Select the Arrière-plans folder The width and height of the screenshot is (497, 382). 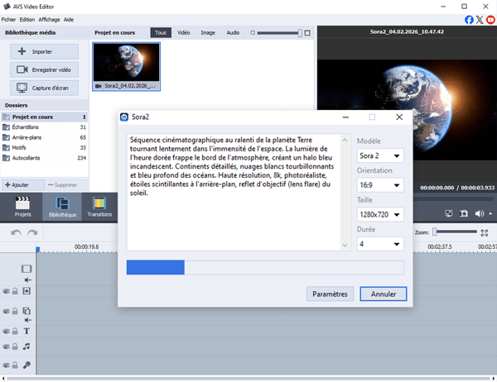click(44, 137)
